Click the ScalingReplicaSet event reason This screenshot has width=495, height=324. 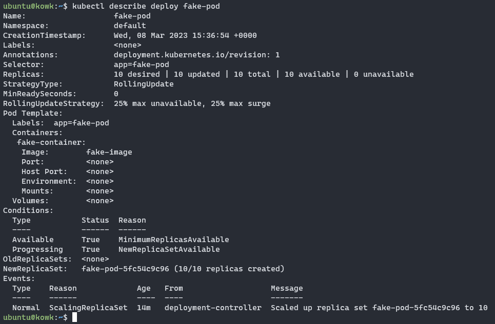tap(88, 308)
